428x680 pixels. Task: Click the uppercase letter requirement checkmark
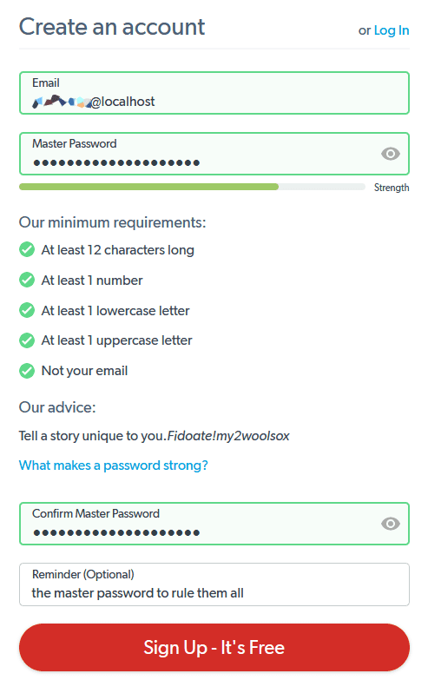coord(27,340)
